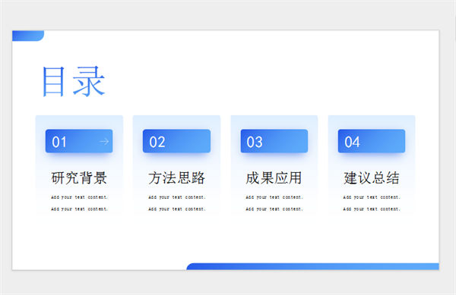Click first placeholder text line under 方法思路
The image size is (456, 295).
pos(177,197)
